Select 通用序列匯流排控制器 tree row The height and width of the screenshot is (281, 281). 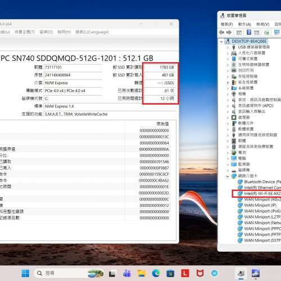[257, 135]
